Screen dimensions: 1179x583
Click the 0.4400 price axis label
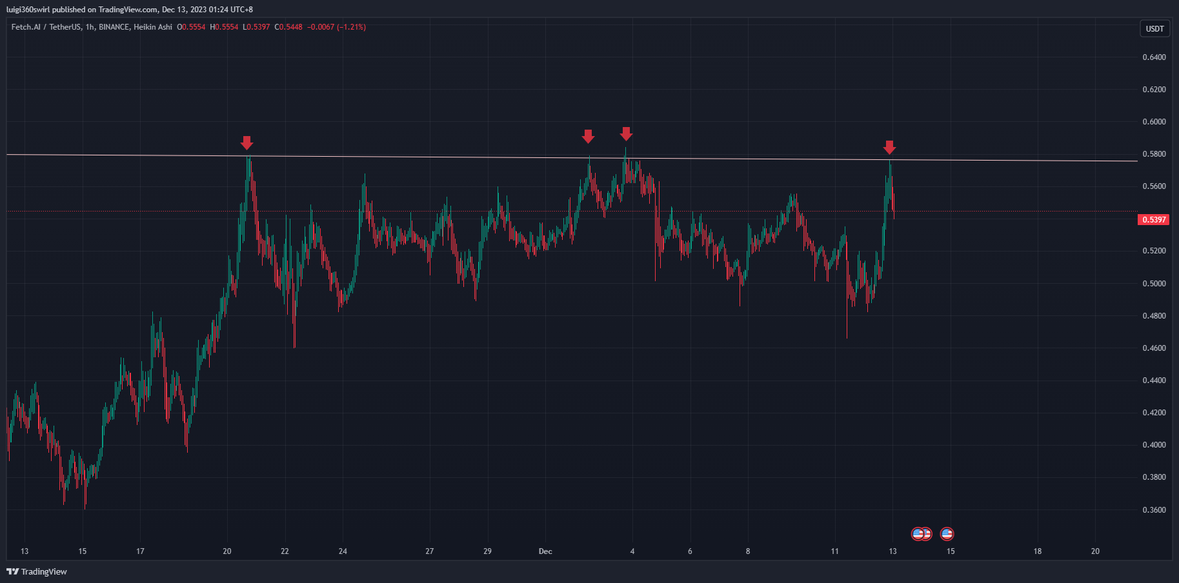pyautogui.click(x=1154, y=380)
